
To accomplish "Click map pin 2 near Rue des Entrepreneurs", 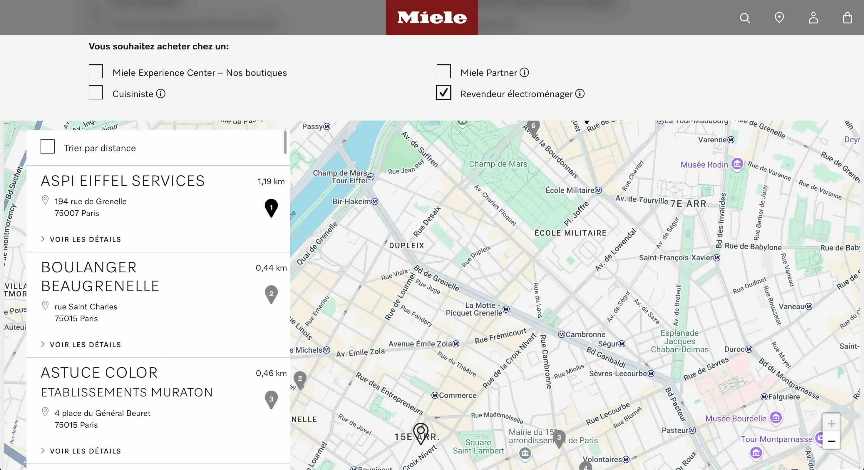I will coord(300,380).
